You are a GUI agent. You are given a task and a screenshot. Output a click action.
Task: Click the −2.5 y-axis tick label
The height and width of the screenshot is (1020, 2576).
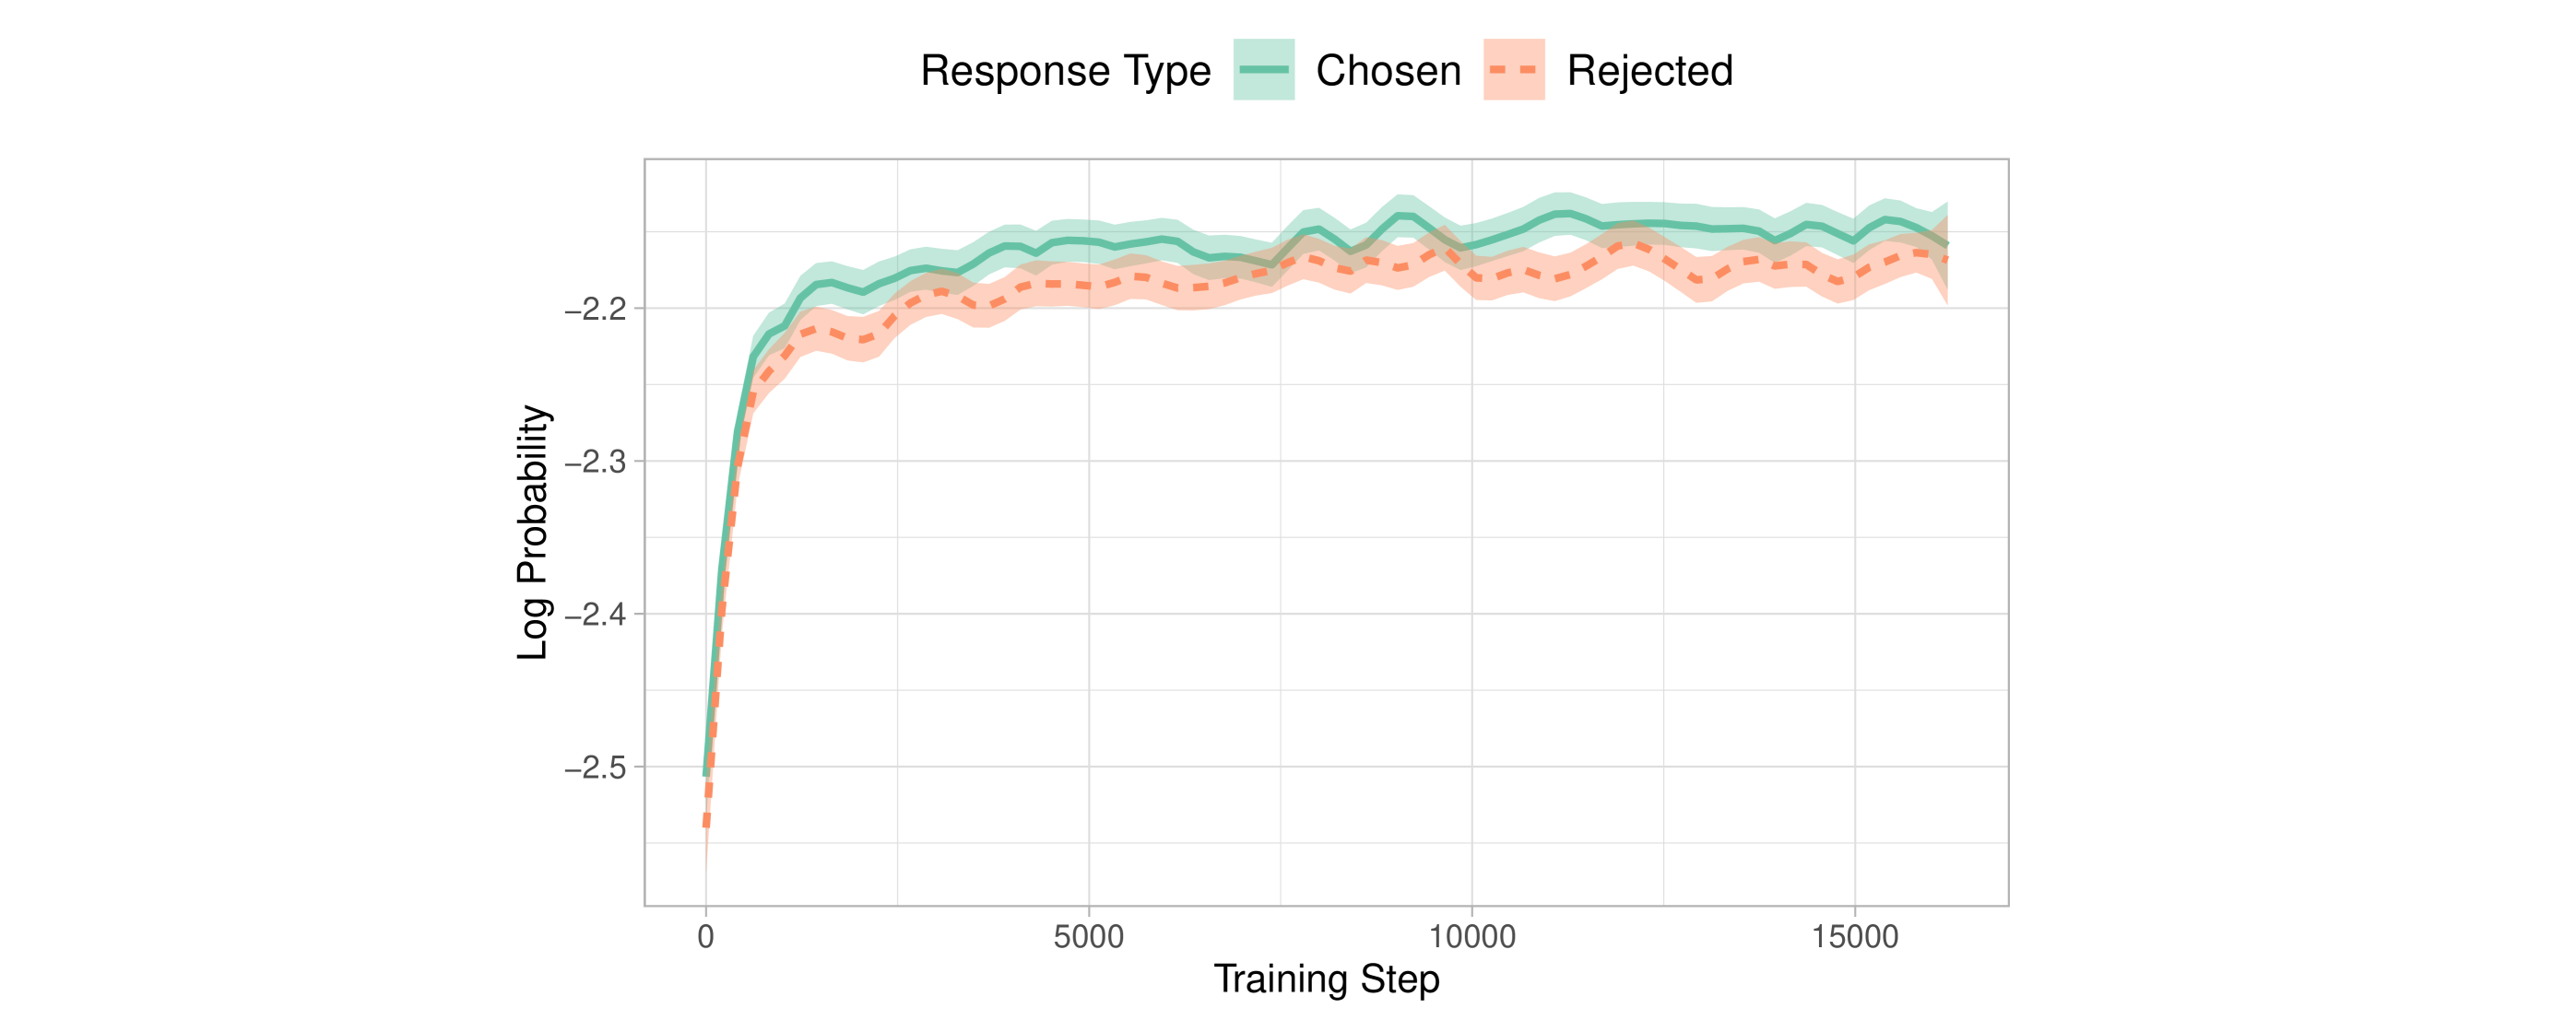(596, 768)
